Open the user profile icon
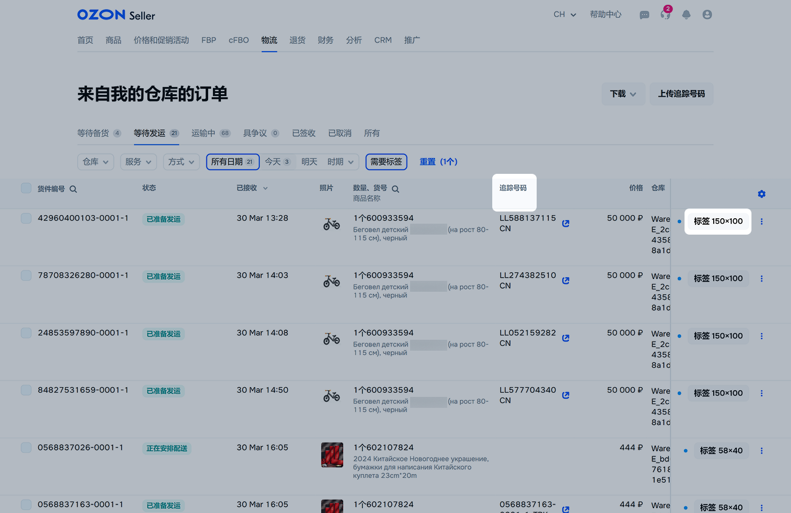 [707, 15]
